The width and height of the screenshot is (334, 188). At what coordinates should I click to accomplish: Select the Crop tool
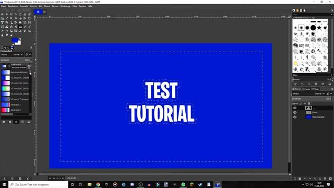pos(29,18)
